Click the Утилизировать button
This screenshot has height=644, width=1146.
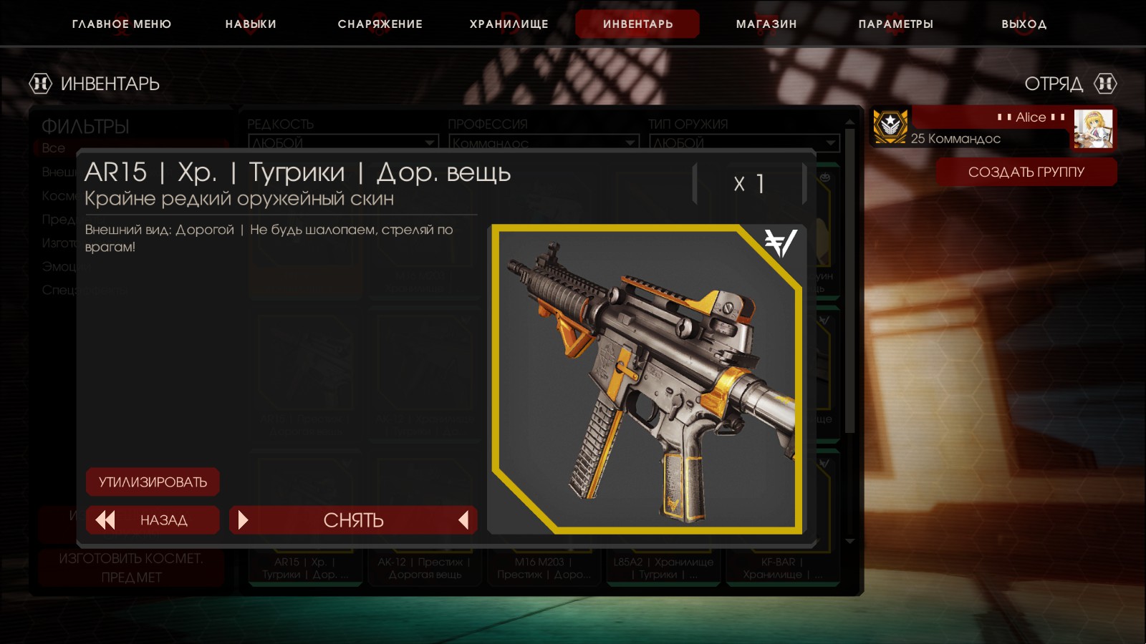pos(153,482)
